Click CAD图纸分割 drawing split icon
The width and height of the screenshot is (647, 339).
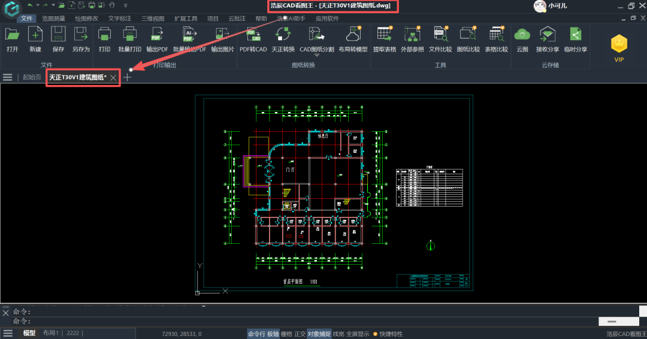[316, 35]
